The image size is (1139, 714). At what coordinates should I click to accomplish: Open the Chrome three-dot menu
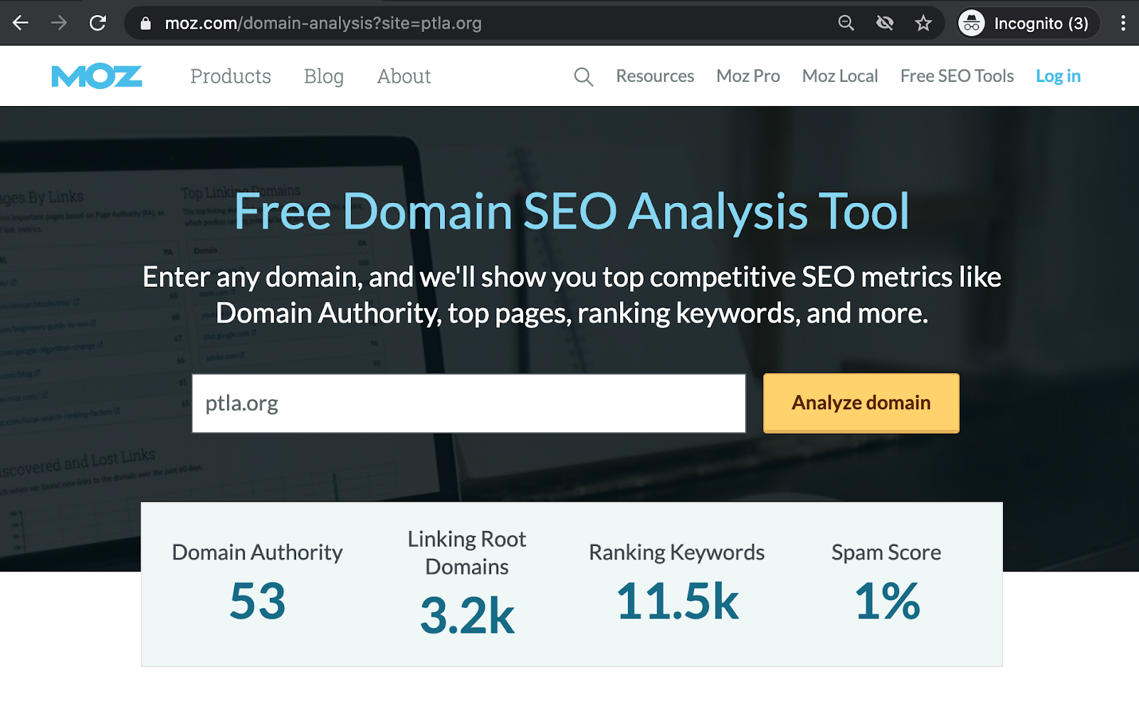pyautogui.click(x=1123, y=23)
